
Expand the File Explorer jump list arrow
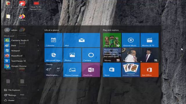click(38, 90)
